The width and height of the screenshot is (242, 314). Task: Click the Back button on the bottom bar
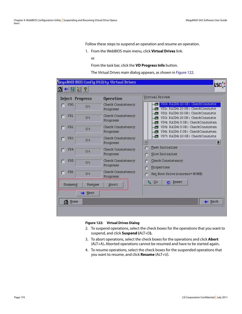click(x=211, y=202)
